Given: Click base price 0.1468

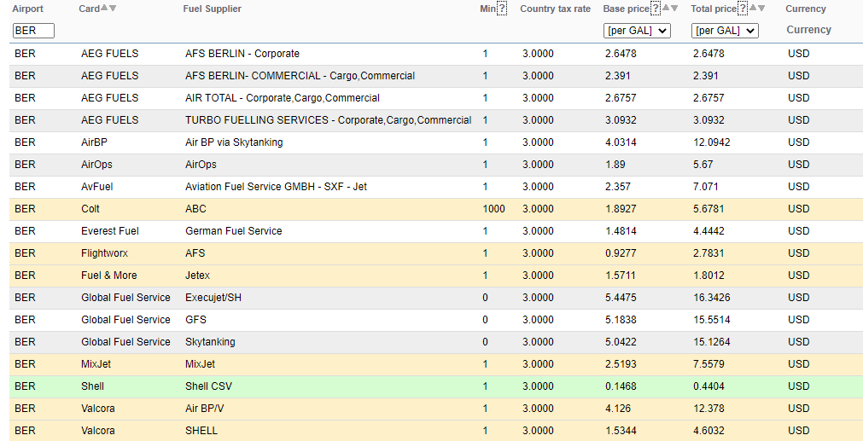Looking at the screenshot, I should [x=621, y=386].
